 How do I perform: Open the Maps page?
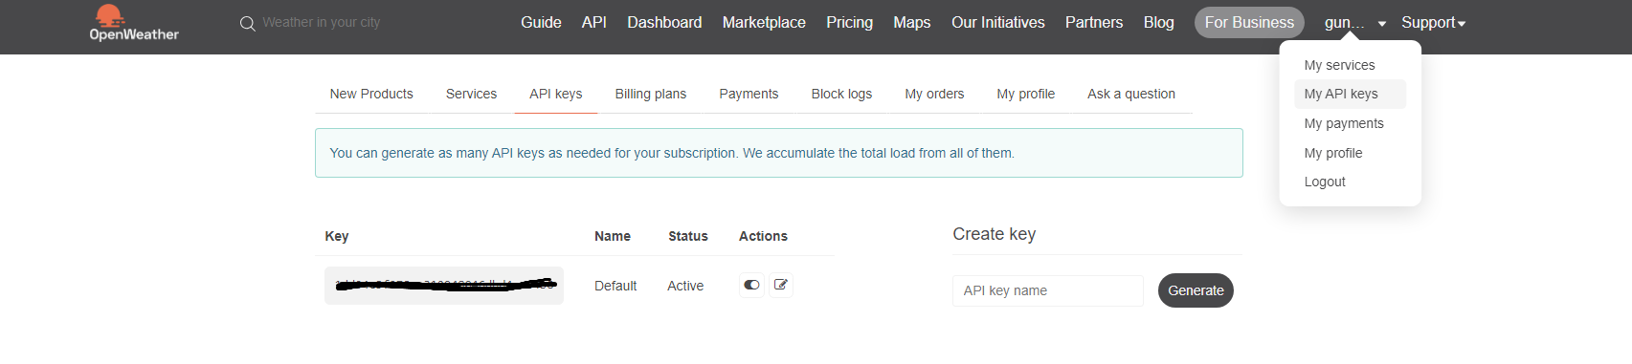(911, 22)
